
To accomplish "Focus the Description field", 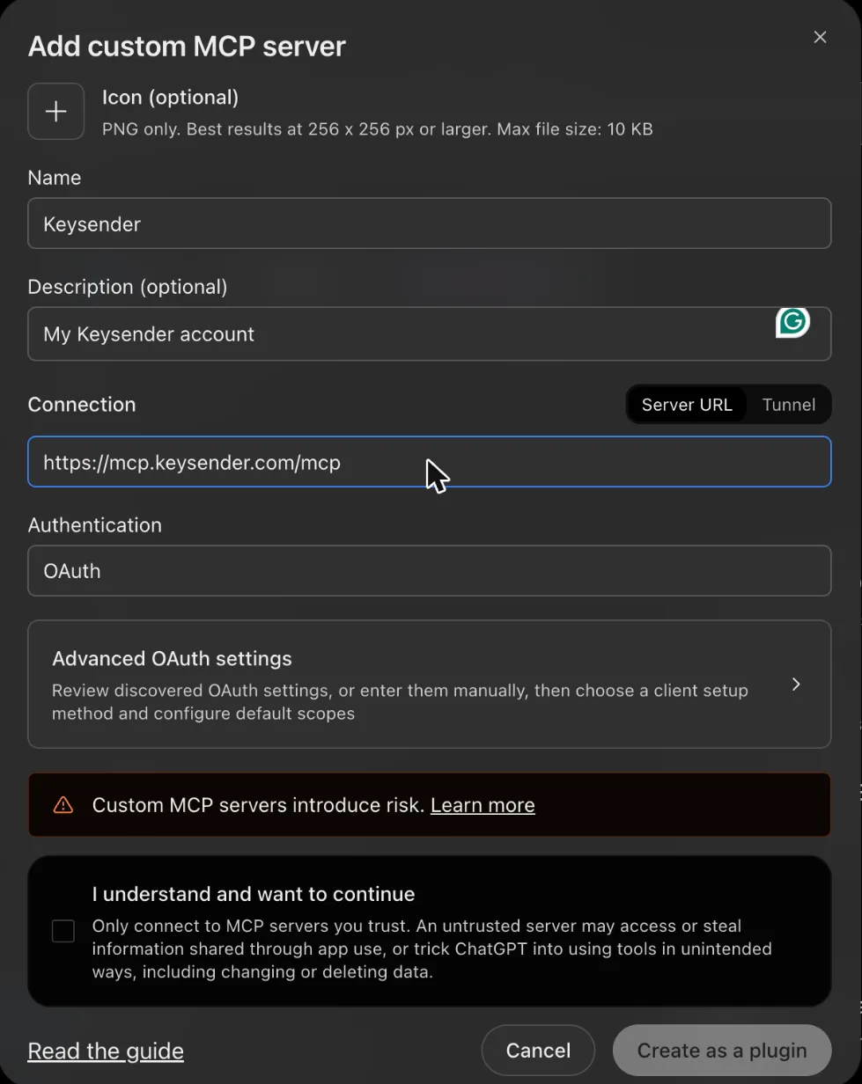I will [x=430, y=333].
